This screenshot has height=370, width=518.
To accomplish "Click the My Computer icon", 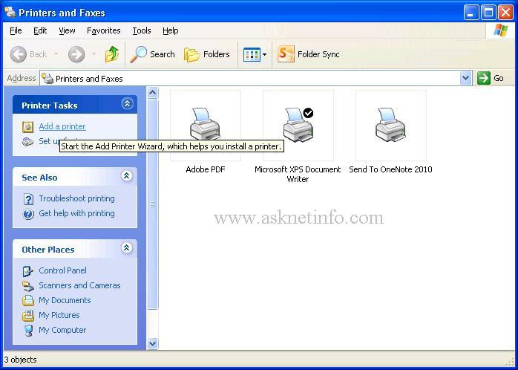I will click(29, 331).
